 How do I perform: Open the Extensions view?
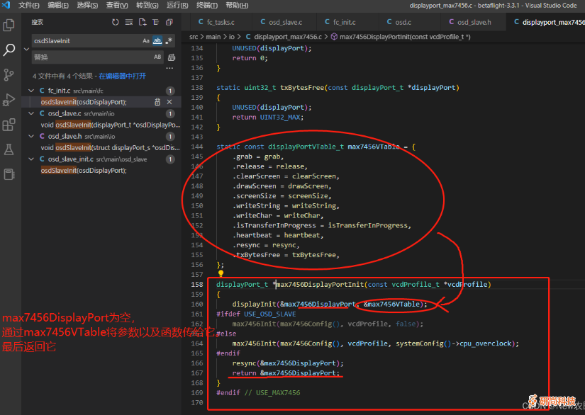[x=9, y=125]
